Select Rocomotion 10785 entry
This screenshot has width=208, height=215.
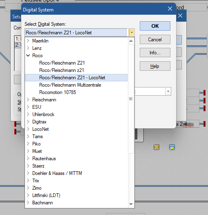coord(58,92)
